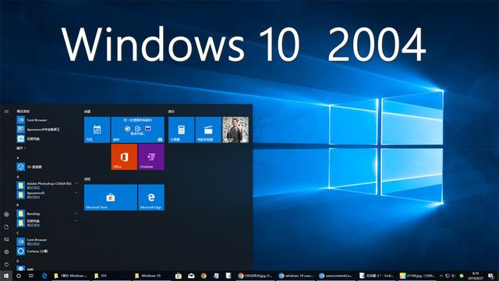Click the Power icon in Start sidebar
The image size is (499, 281).
6,264
